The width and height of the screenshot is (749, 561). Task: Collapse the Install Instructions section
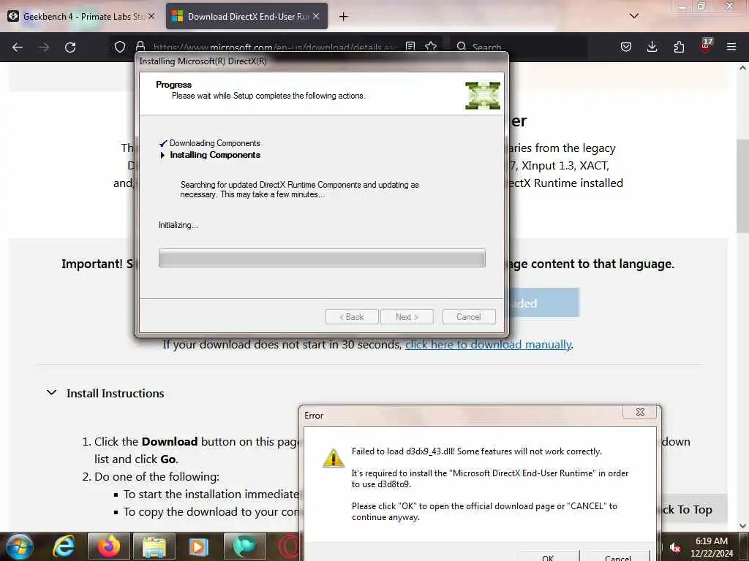point(52,392)
